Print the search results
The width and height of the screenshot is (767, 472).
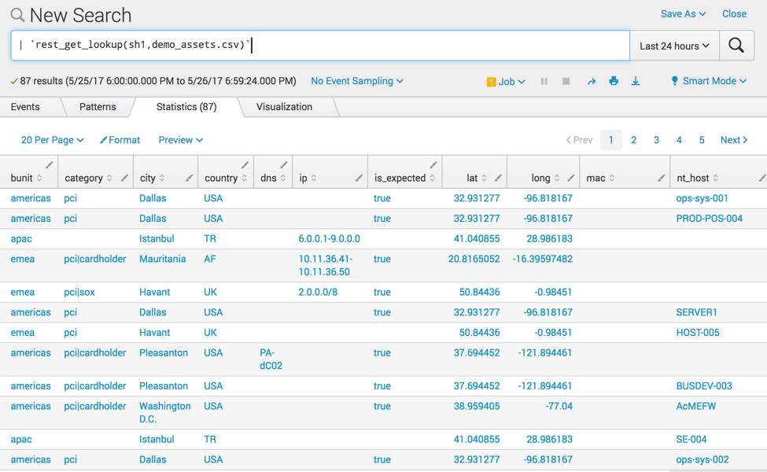[x=614, y=81]
